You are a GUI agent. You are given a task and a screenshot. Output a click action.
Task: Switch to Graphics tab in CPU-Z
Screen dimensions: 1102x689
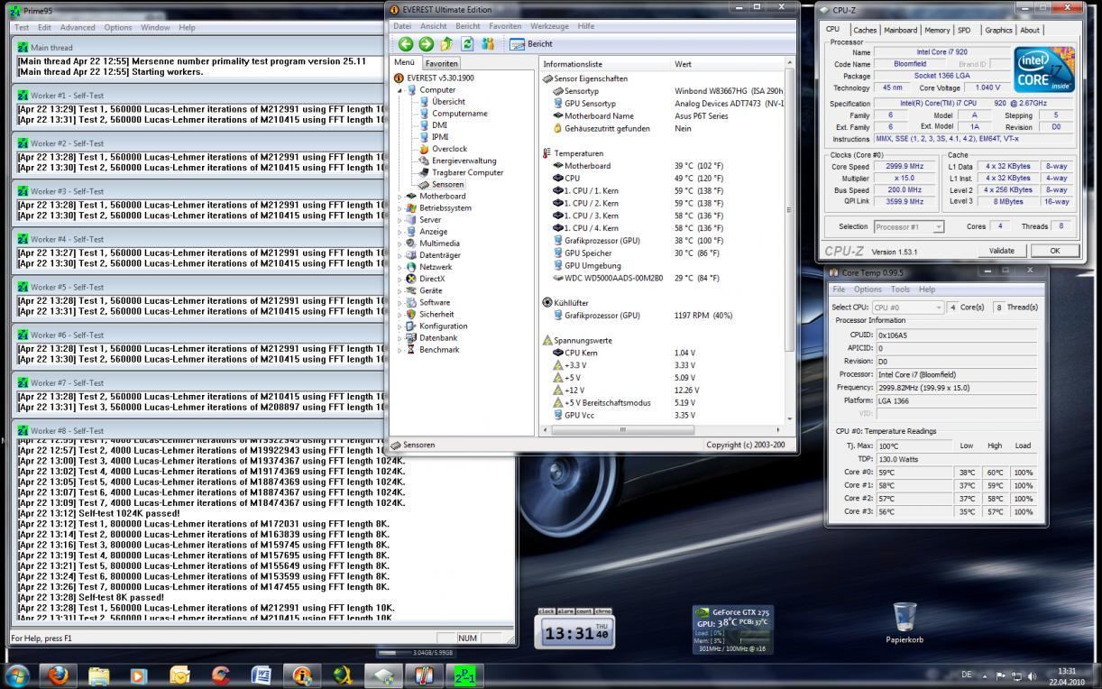point(998,30)
